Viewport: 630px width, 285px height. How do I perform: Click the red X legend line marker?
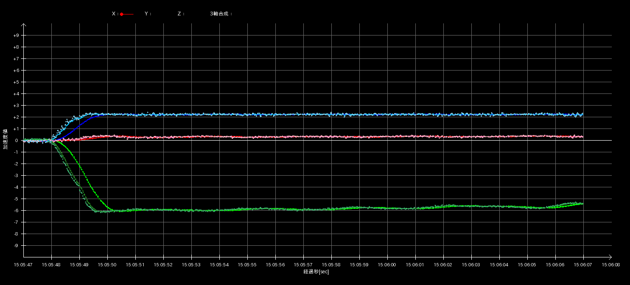126,14
